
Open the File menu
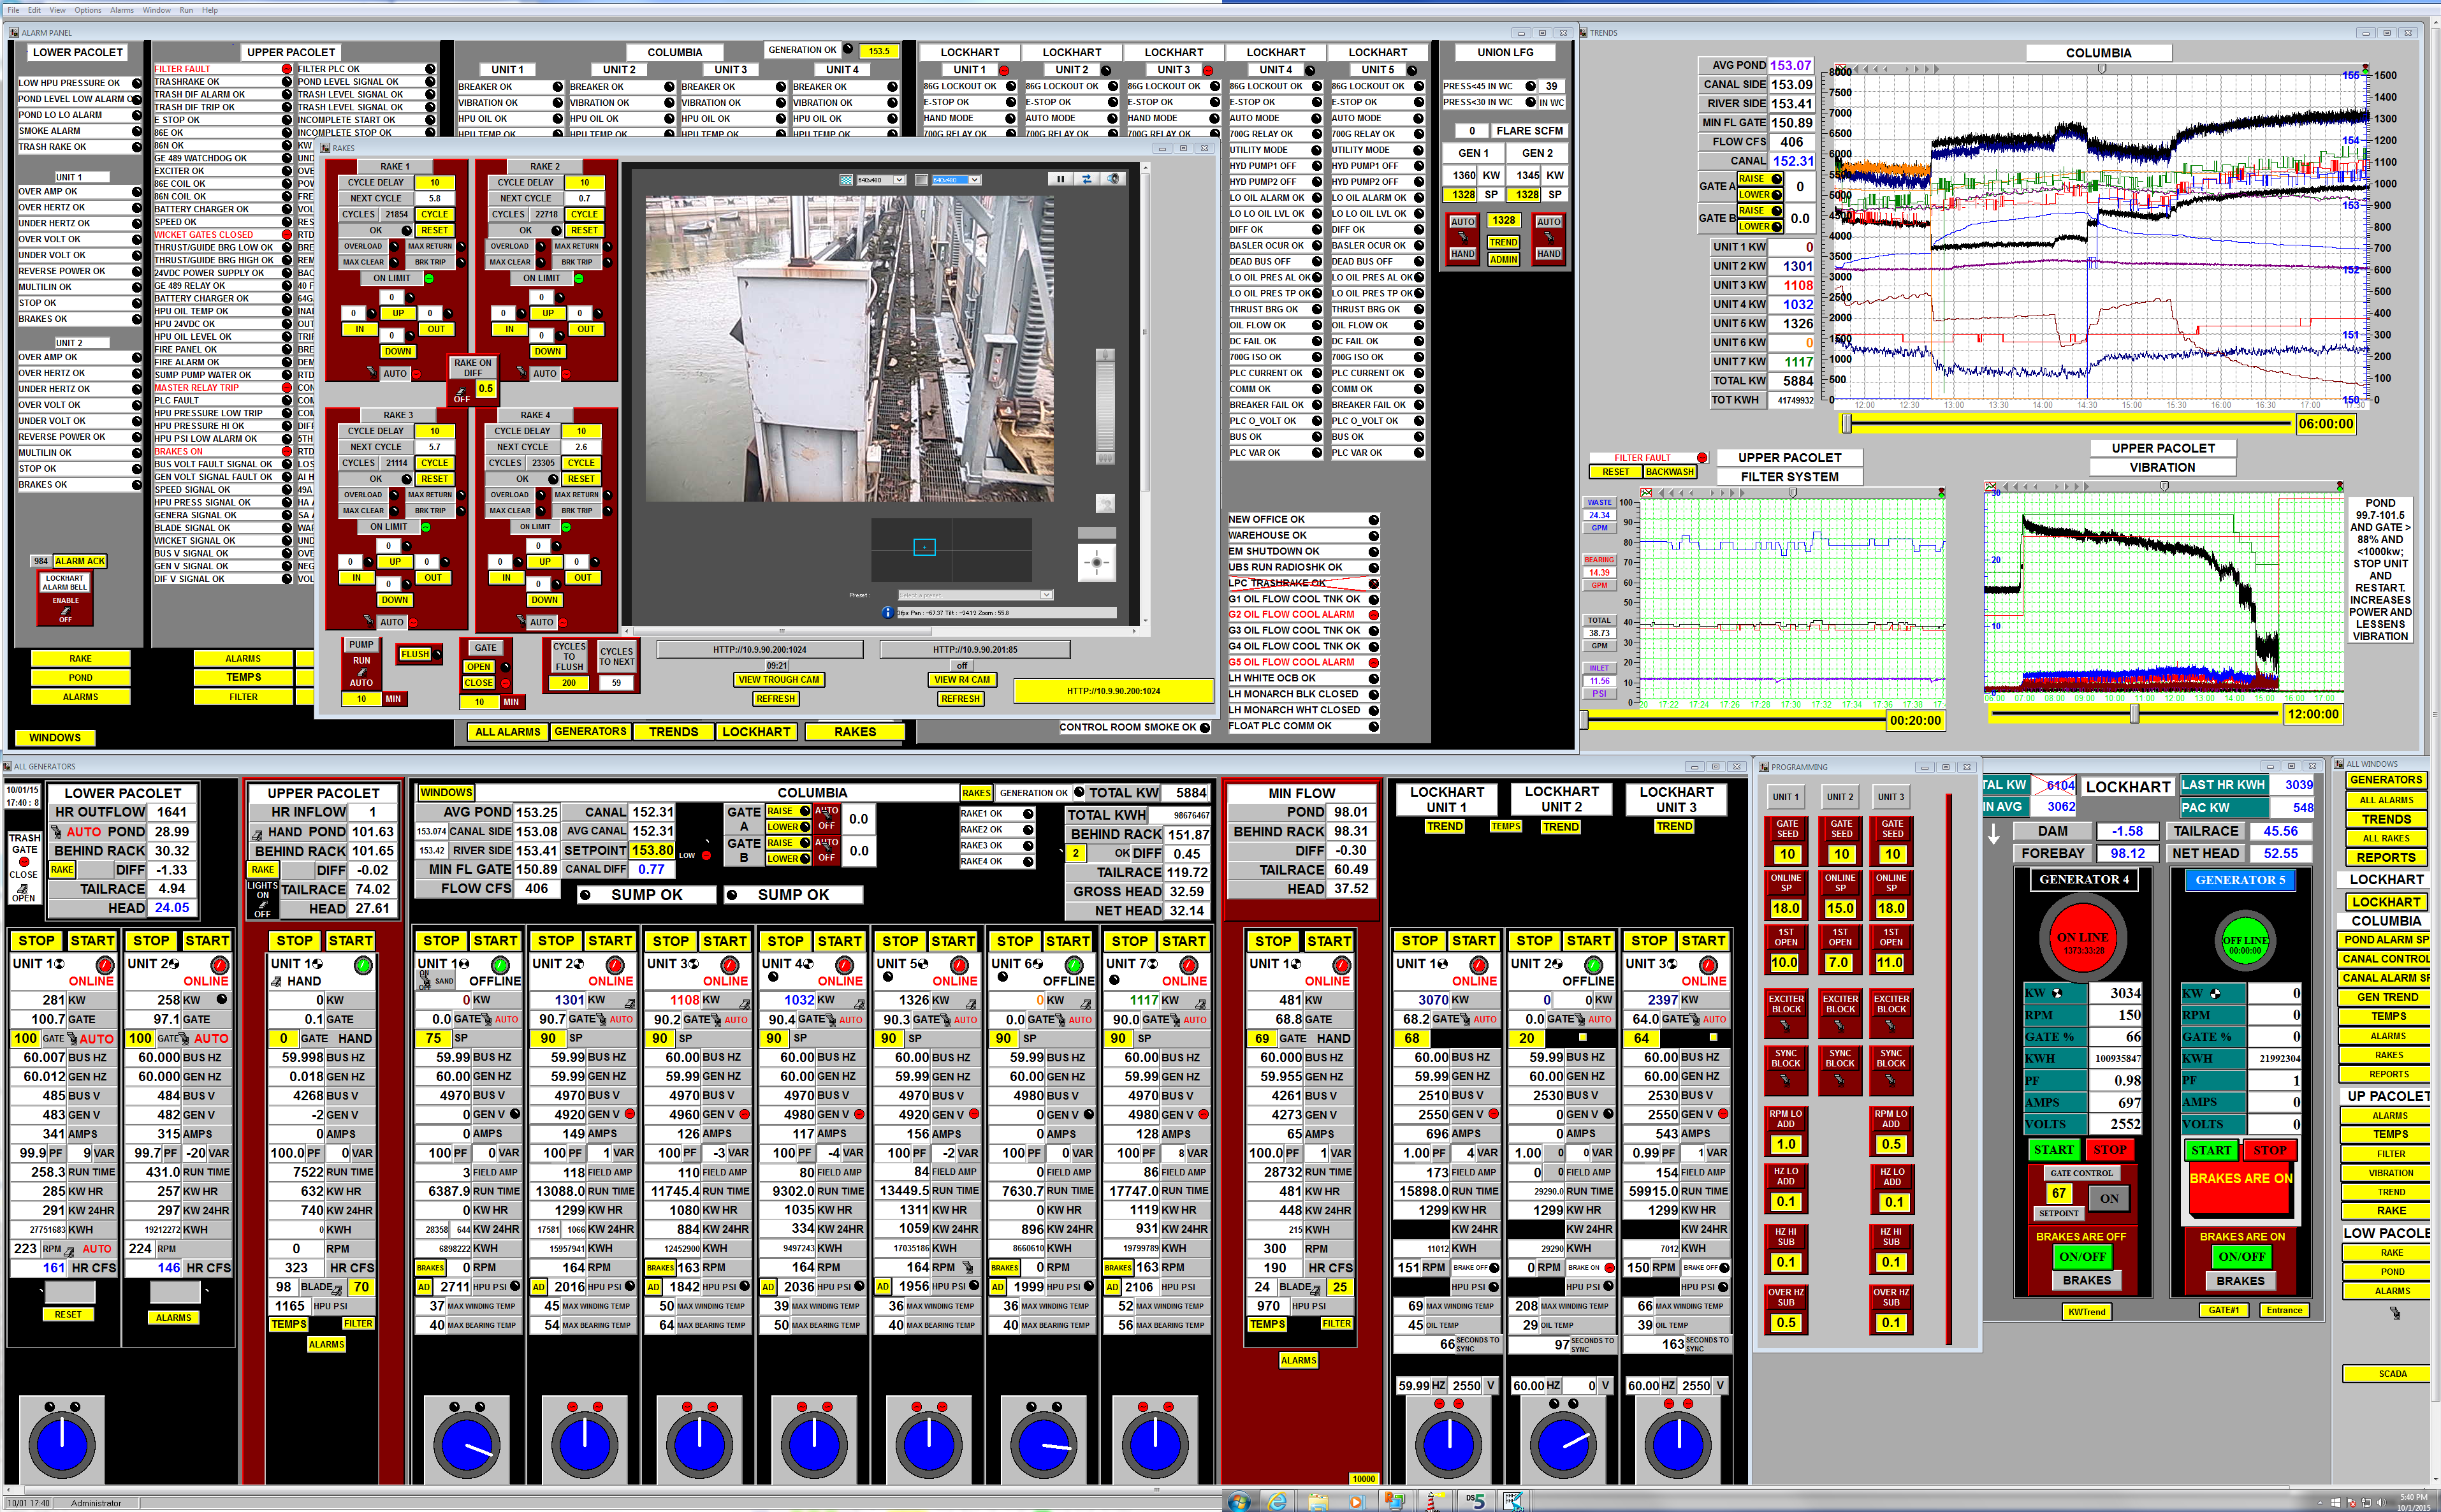click(13, 10)
